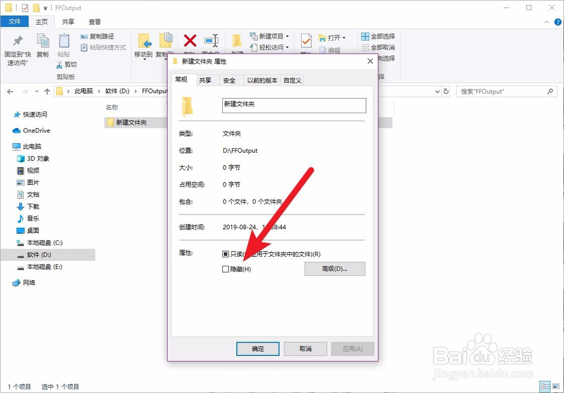Collapse the ribbon with the chevron
The height and width of the screenshot is (393, 564).
547,22
